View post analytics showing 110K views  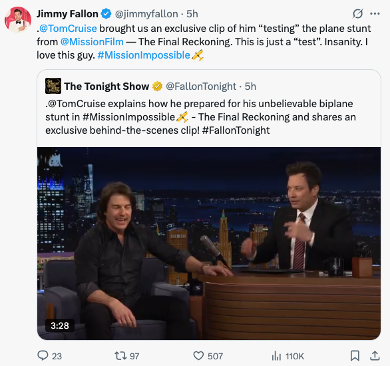pyautogui.click(x=288, y=356)
